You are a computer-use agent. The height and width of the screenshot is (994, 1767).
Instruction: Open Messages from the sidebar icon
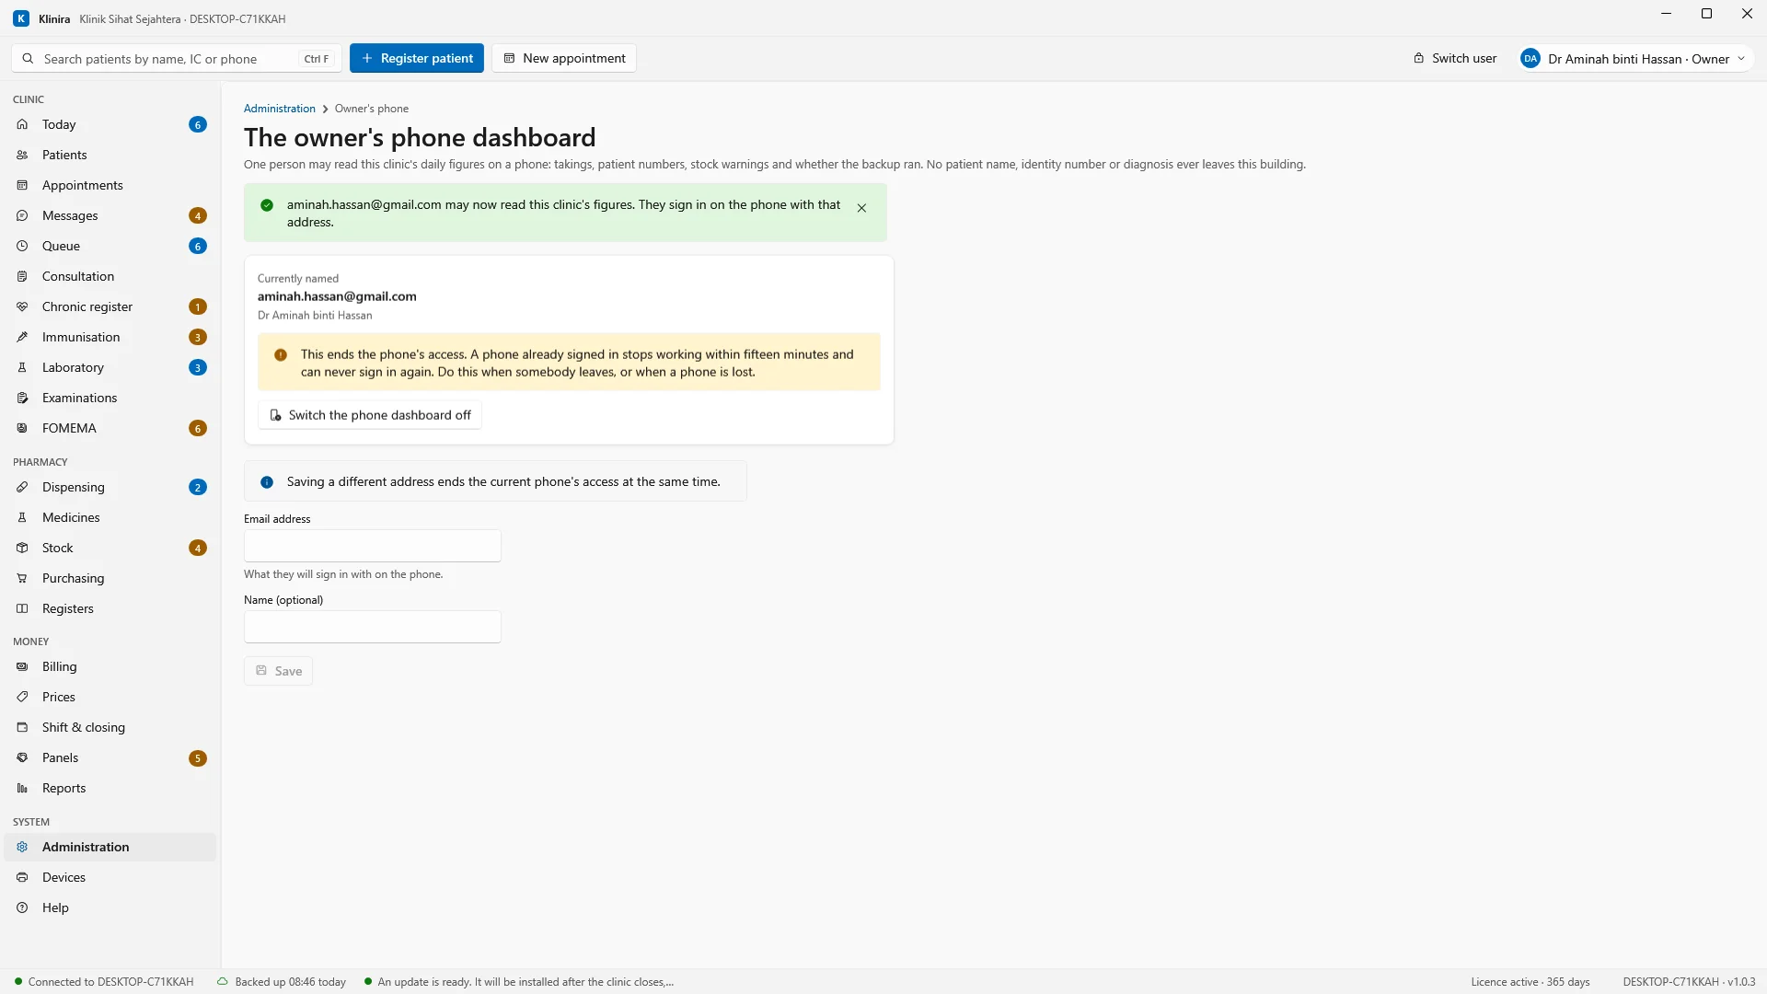(x=22, y=215)
